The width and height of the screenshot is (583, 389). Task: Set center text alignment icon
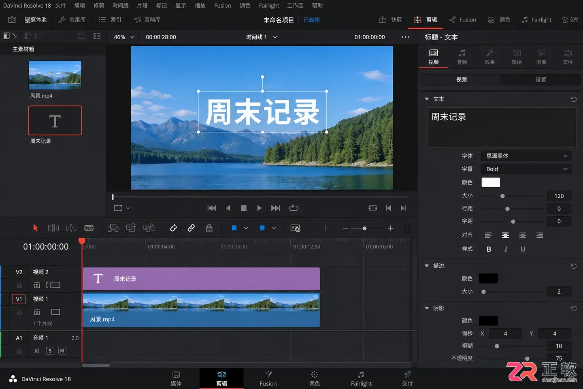pos(505,235)
